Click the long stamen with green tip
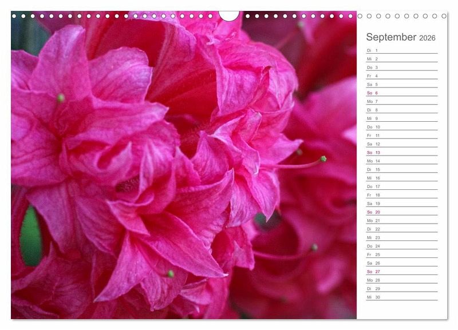The height and width of the screenshot is (330, 458). (x=303, y=165)
